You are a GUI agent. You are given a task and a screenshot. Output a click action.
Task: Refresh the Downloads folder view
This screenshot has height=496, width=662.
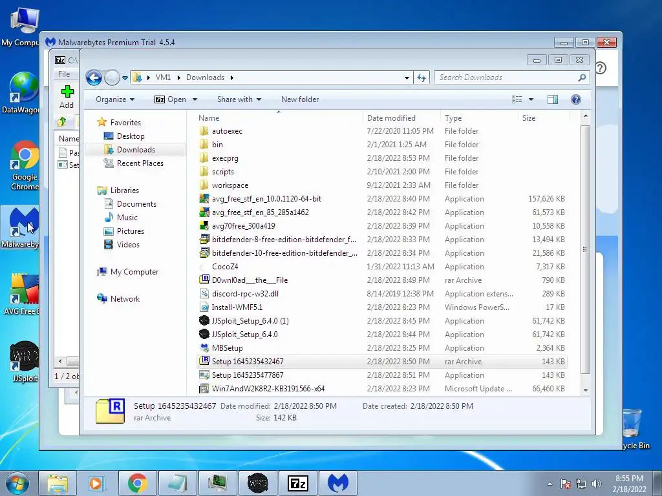tap(422, 77)
